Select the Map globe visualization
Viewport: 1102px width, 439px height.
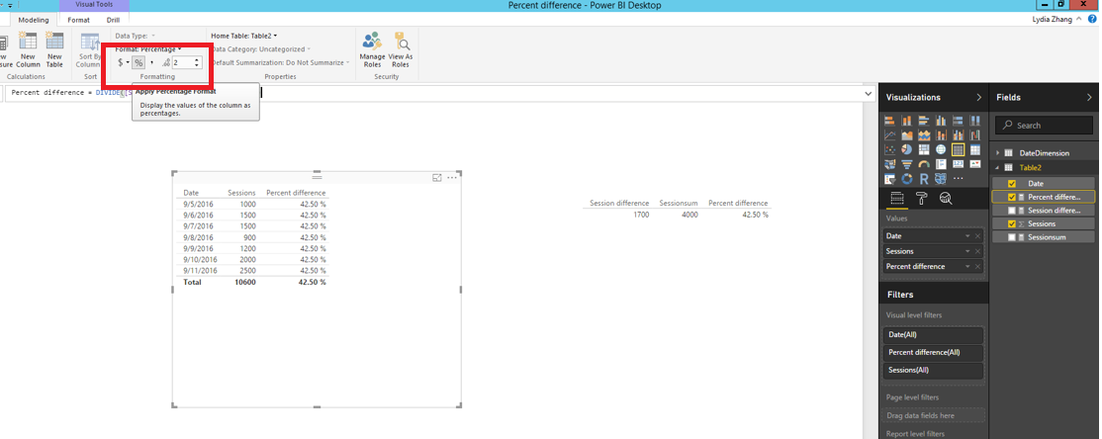click(x=941, y=149)
